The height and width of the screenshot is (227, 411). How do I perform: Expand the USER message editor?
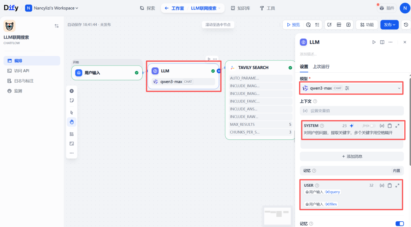(x=397, y=185)
